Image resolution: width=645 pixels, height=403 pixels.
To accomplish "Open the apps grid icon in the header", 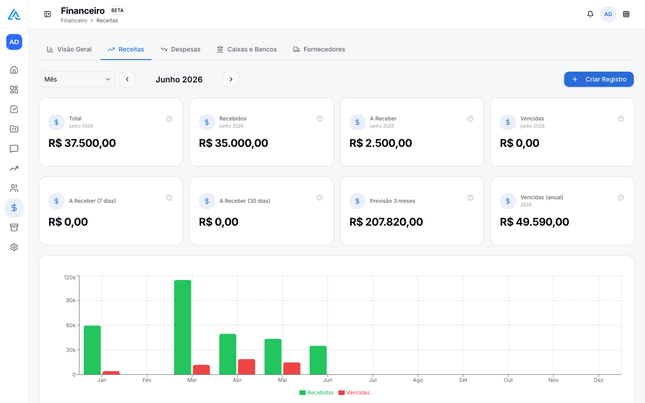I will click(626, 14).
